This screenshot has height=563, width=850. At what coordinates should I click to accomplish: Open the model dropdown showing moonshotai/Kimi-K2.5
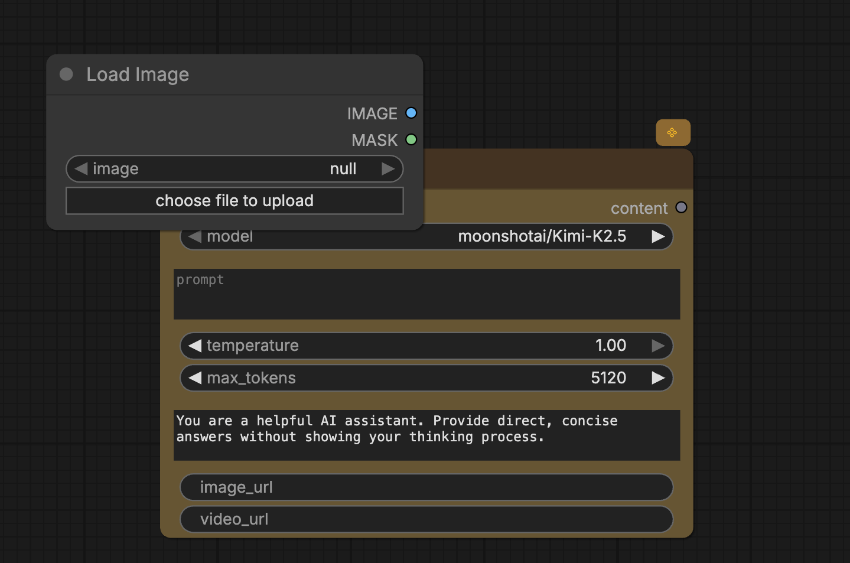(426, 236)
